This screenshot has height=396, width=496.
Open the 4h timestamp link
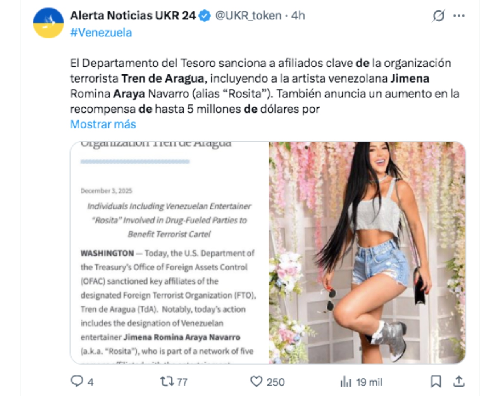tap(298, 16)
